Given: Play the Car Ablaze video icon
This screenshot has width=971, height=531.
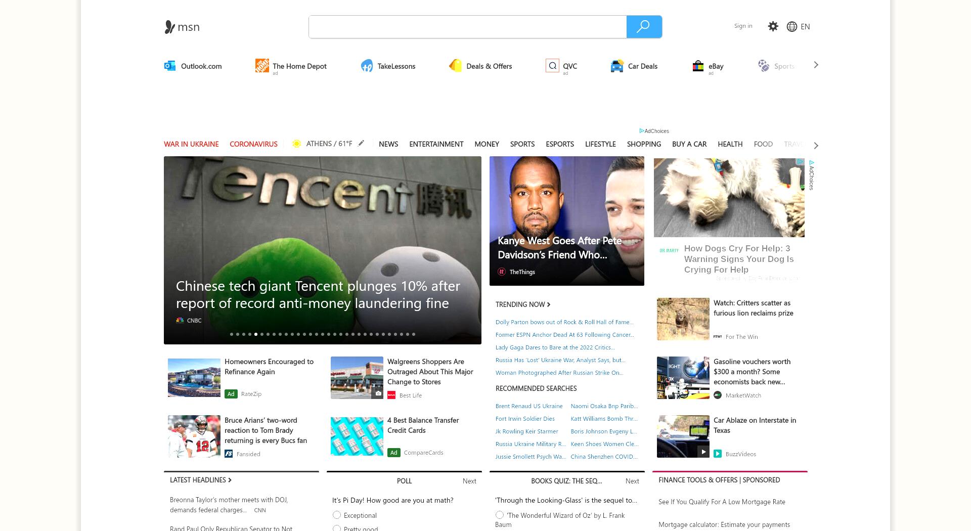Looking at the screenshot, I should [703, 452].
